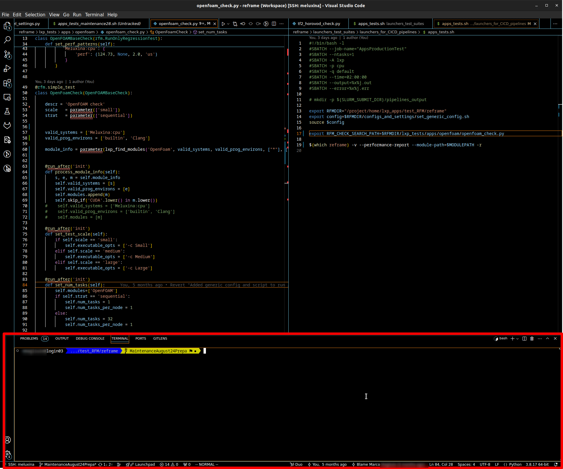Screen dimensions: 563x469
Task: Switch to apps_tests_maintenance28.sh tab
Action: tap(99, 24)
